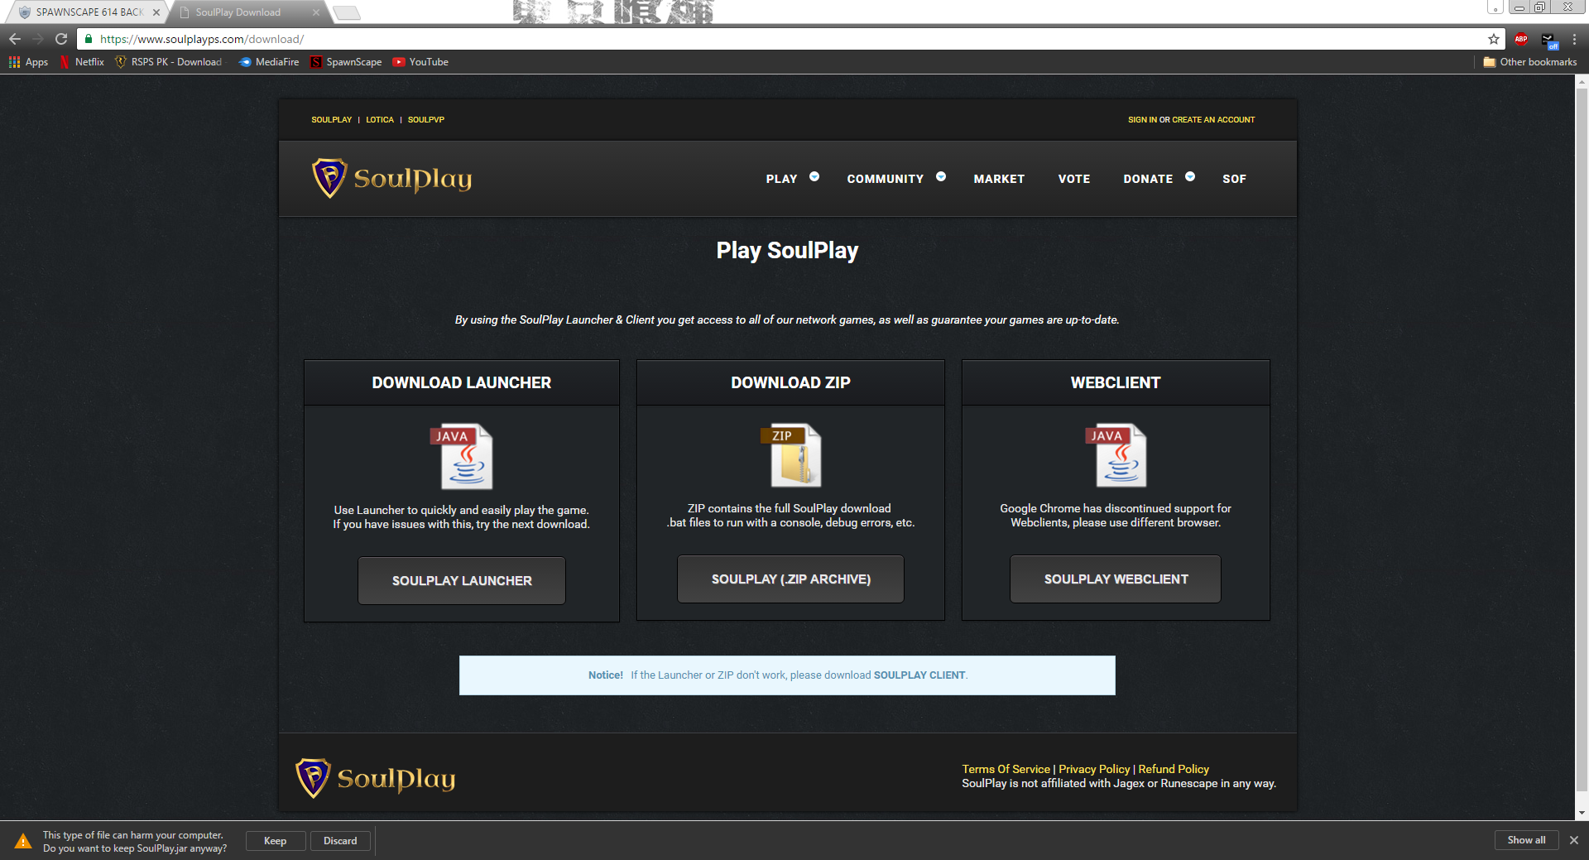
Task: Click the Java icon under Download Launcher
Action: pos(462,456)
